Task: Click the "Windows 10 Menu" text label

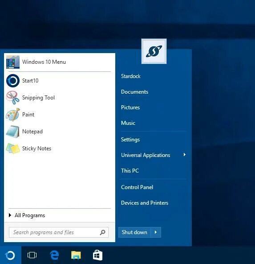Action: click(x=44, y=62)
